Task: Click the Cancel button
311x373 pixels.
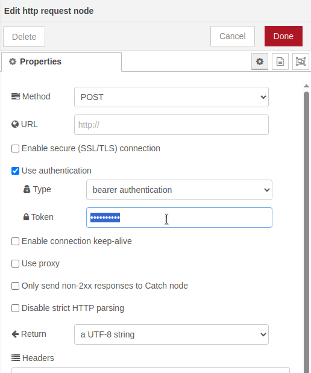Action: tap(233, 36)
